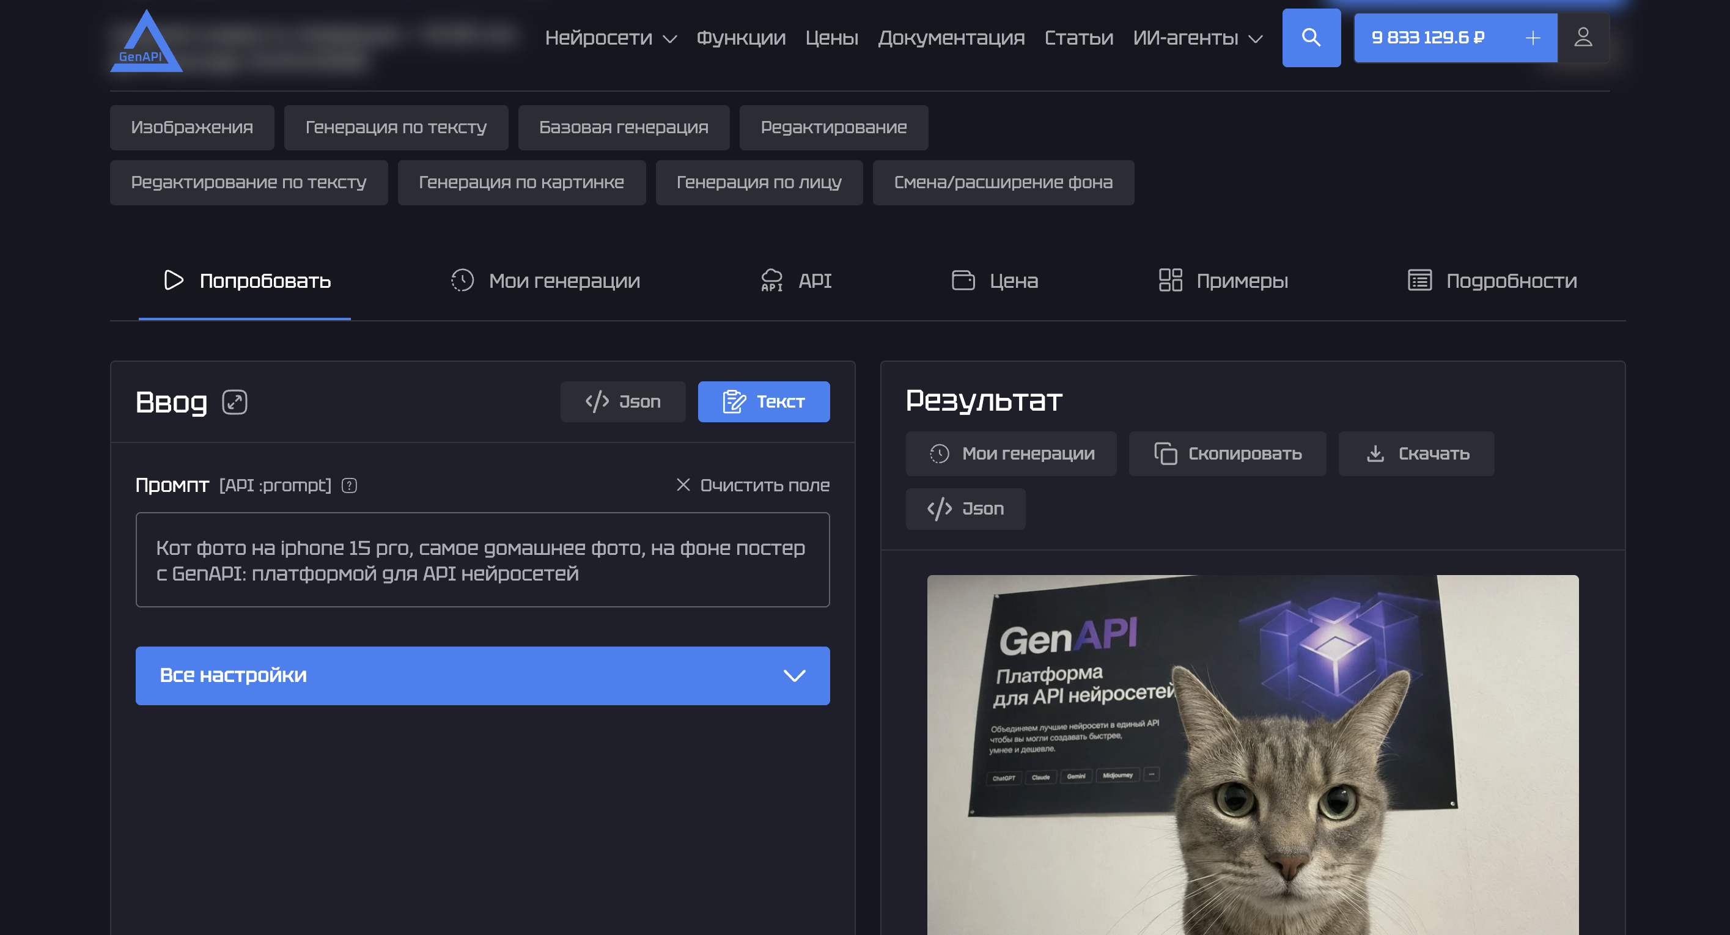
Task: Click the expand icon next to Ввод
Action: pyautogui.click(x=234, y=402)
